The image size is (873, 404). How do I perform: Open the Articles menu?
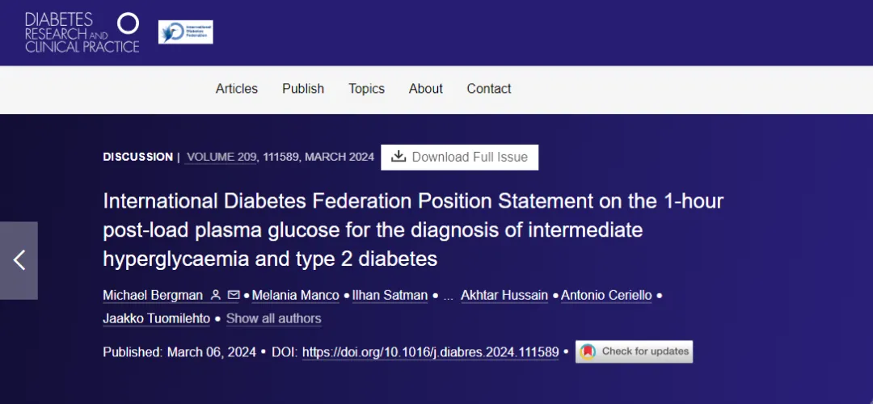pos(236,89)
